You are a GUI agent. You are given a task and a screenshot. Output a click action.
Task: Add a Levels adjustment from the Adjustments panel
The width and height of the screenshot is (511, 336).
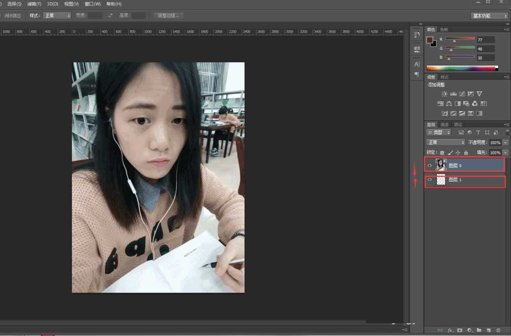(x=453, y=93)
